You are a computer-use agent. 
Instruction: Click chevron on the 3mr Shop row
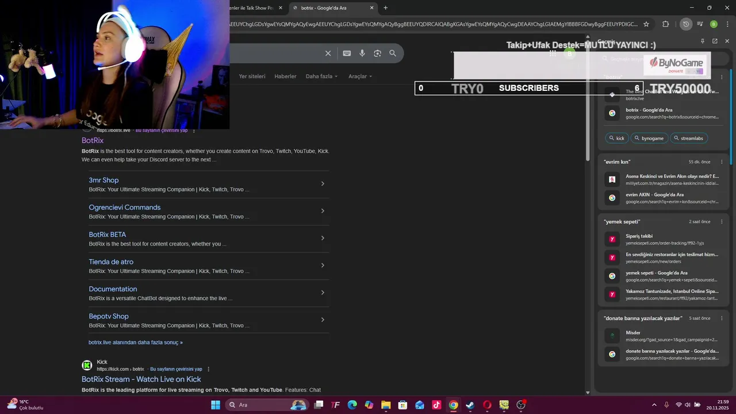[x=323, y=184]
